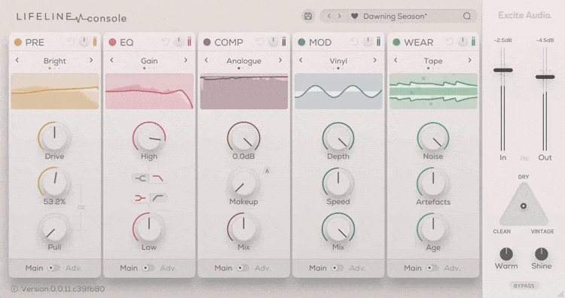Enable the auto makeup A button in COMP
565x298 pixels.
pos(267,171)
